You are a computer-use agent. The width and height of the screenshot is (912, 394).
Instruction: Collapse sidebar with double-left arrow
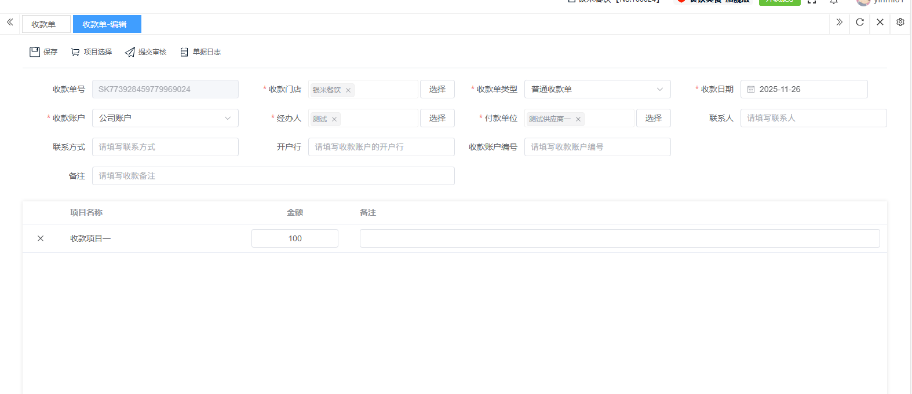tap(10, 23)
